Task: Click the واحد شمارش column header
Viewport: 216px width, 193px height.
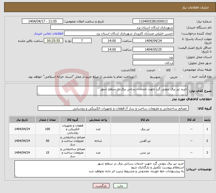Action: [x=98, y=120]
